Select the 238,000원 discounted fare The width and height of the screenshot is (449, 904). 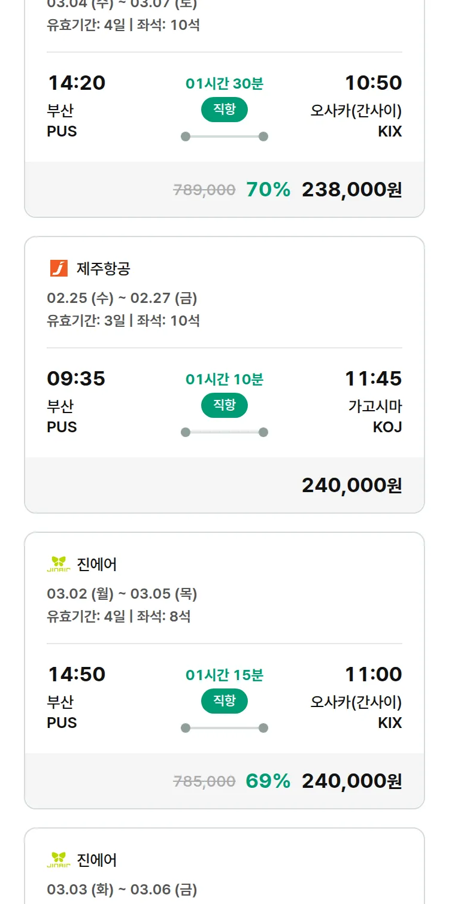point(351,190)
